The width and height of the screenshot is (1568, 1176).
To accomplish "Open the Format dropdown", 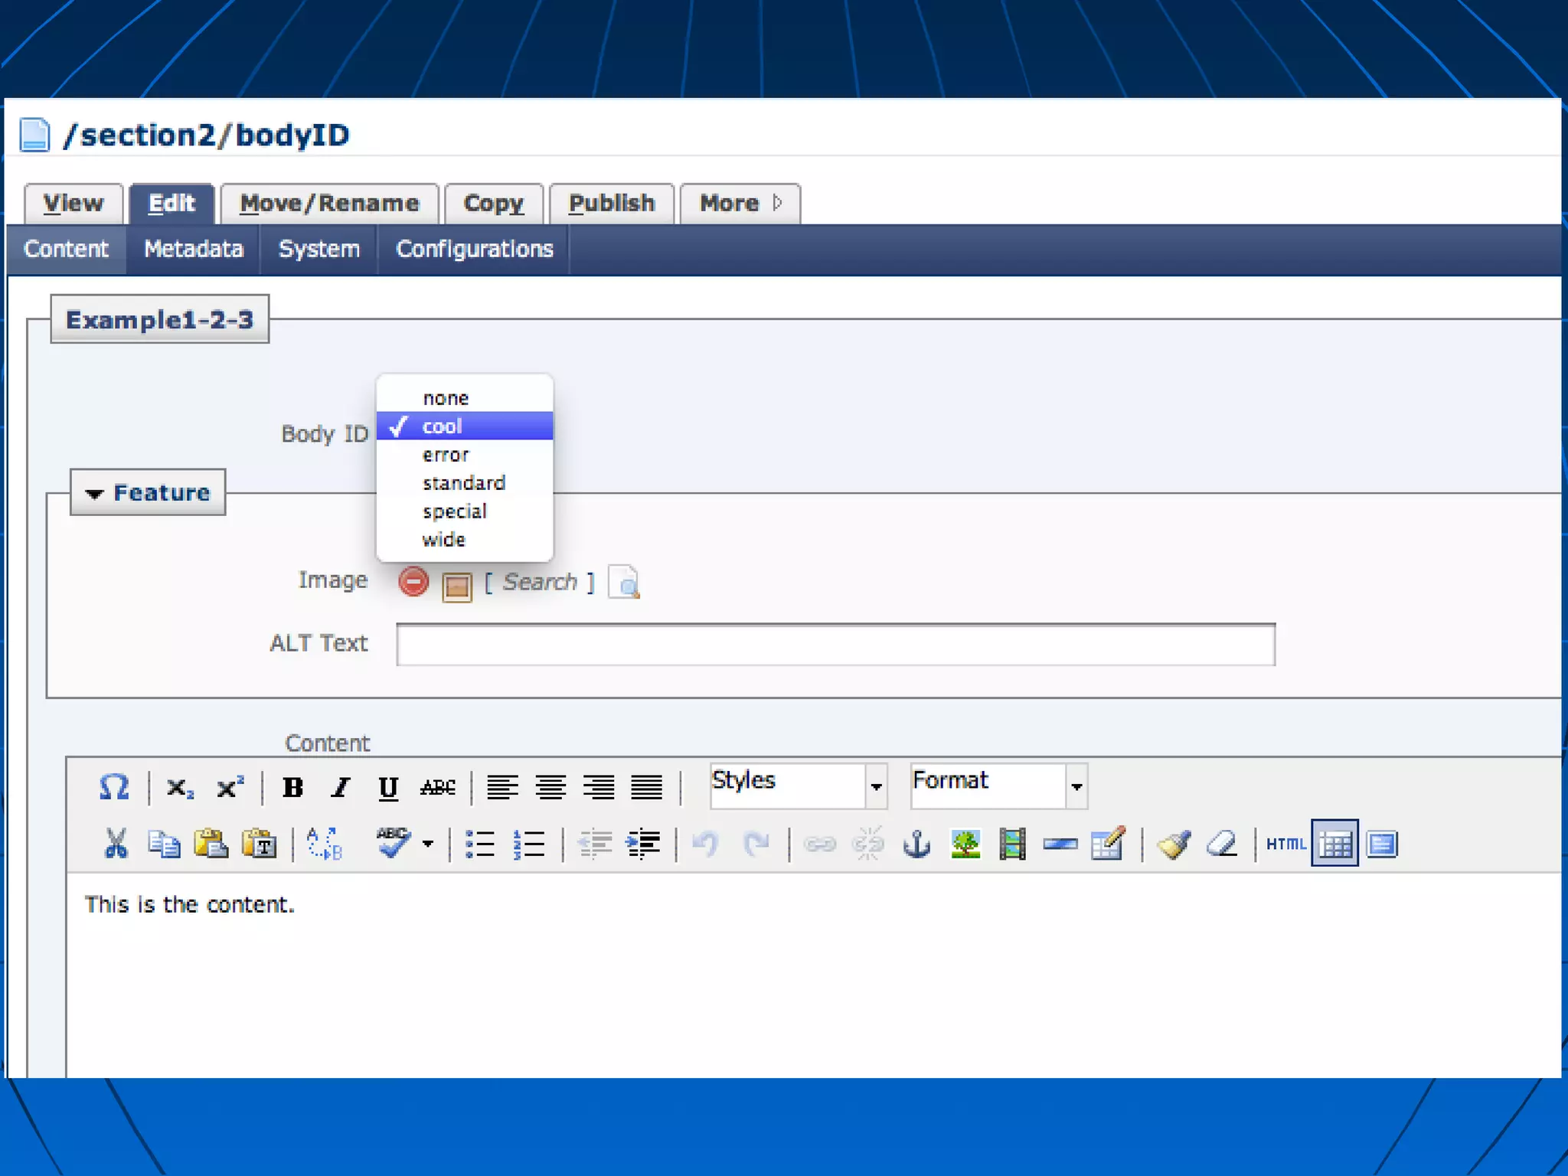I will [999, 786].
